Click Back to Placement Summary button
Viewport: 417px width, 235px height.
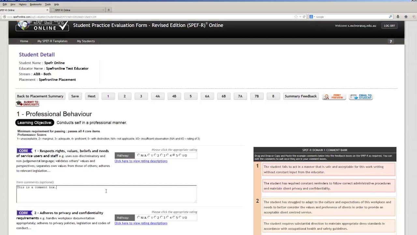point(40,96)
